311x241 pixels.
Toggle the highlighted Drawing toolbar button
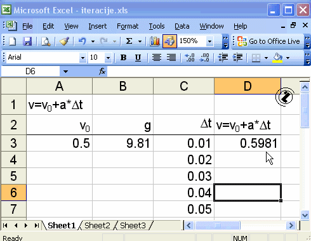point(169,41)
